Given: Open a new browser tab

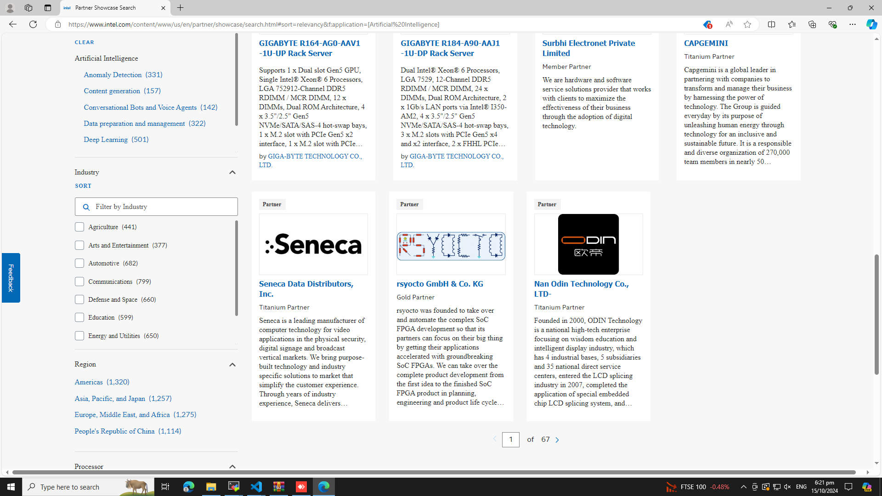Looking at the screenshot, I should coord(180,8).
